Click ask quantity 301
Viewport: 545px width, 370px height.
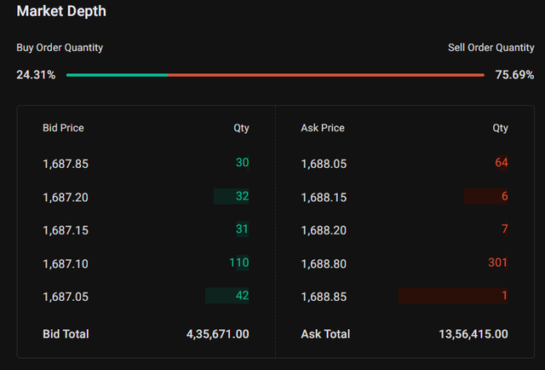point(497,263)
